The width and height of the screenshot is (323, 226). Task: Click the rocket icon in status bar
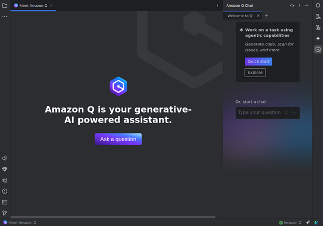(x=308, y=222)
